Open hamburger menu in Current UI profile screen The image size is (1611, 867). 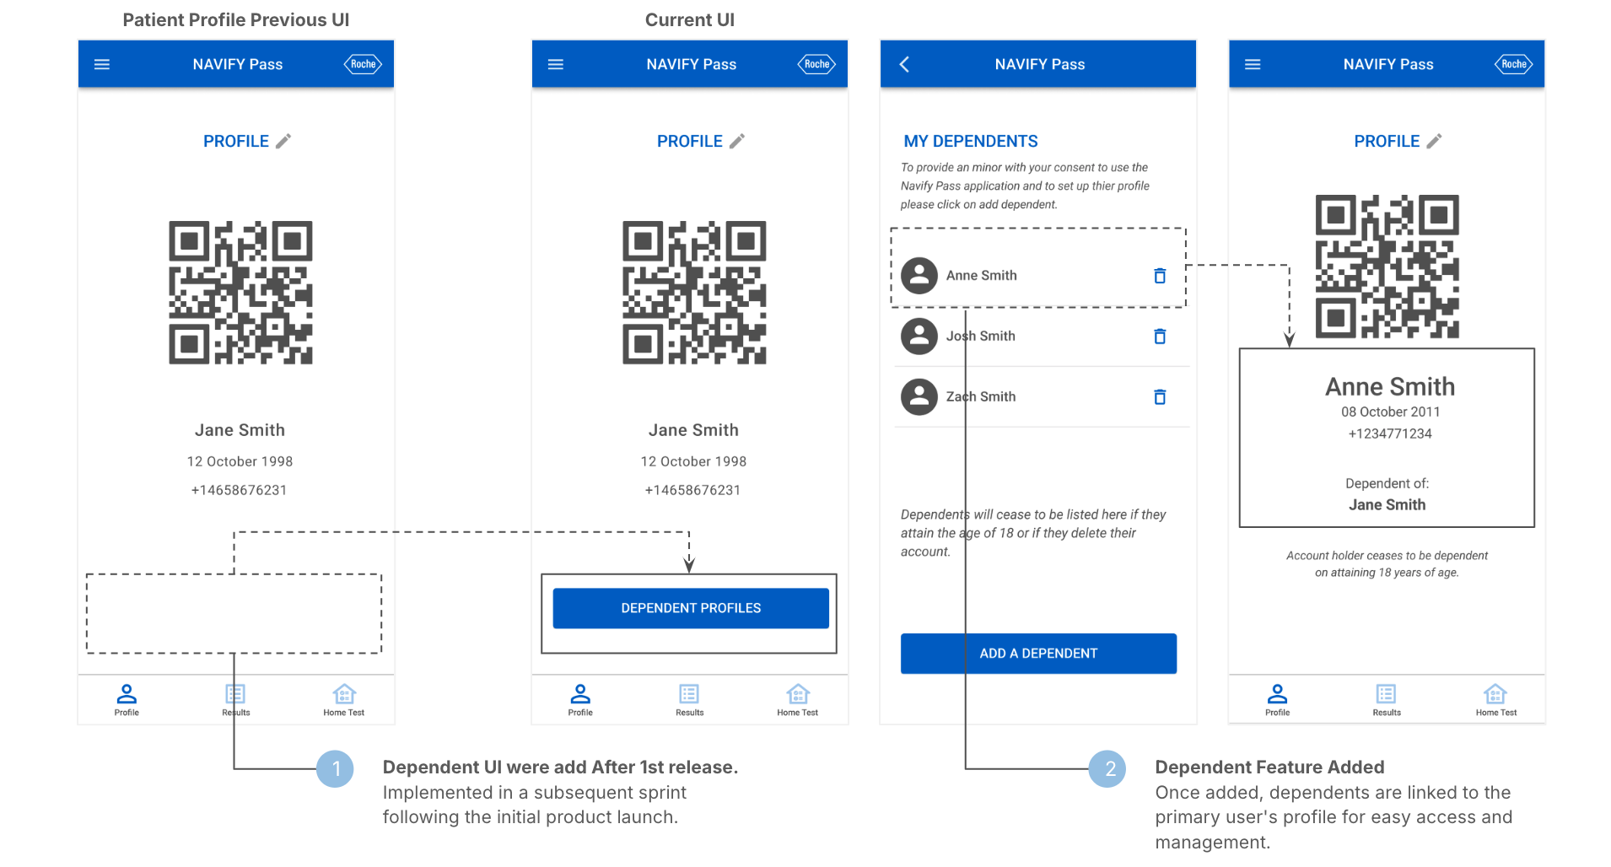556,64
